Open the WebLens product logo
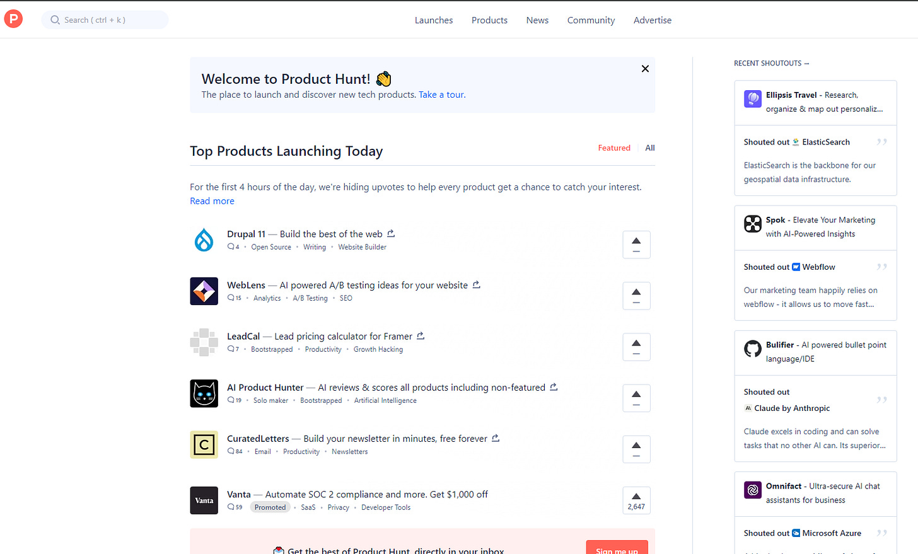Image resolution: width=918 pixels, height=554 pixels. click(204, 291)
